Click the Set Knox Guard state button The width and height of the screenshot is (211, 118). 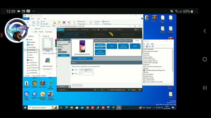(123, 46)
